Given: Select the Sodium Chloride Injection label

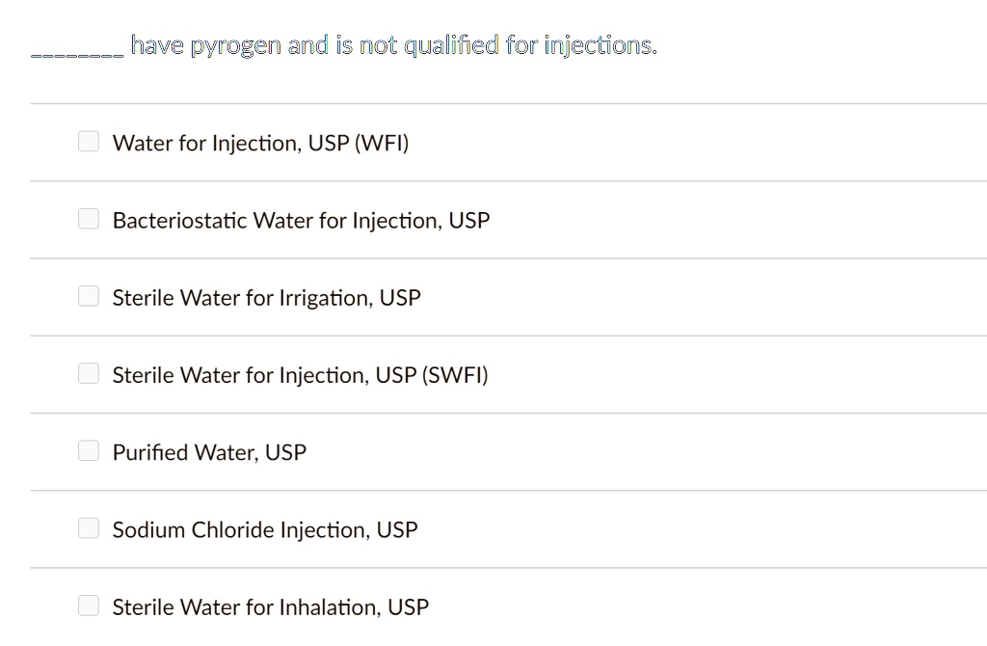Looking at the screenshot, I should [264, 529].
